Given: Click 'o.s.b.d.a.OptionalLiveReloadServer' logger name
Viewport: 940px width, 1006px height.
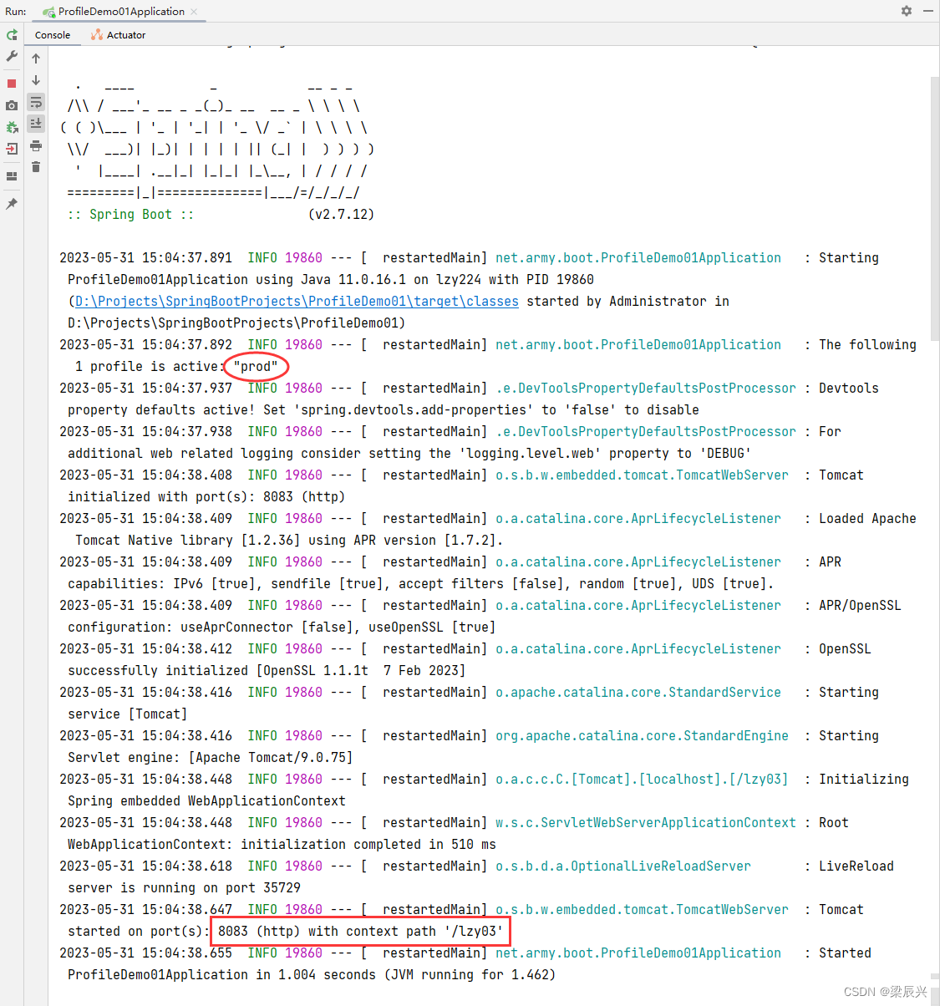Looking at the screenshot, I should (x=623, y=866).
